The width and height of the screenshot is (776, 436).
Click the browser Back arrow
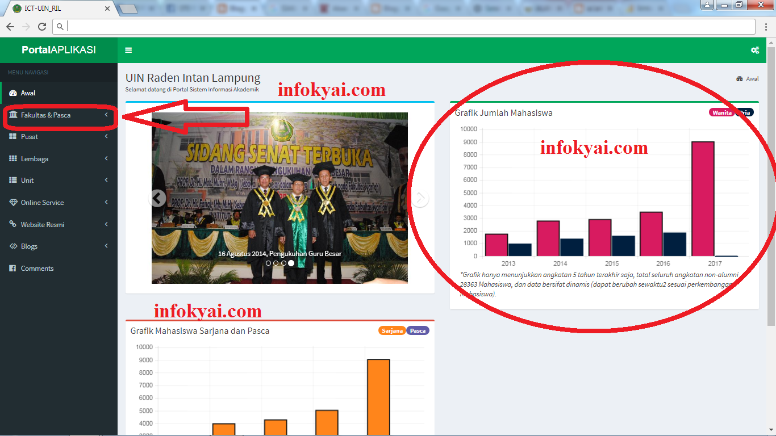pos(10,27)
